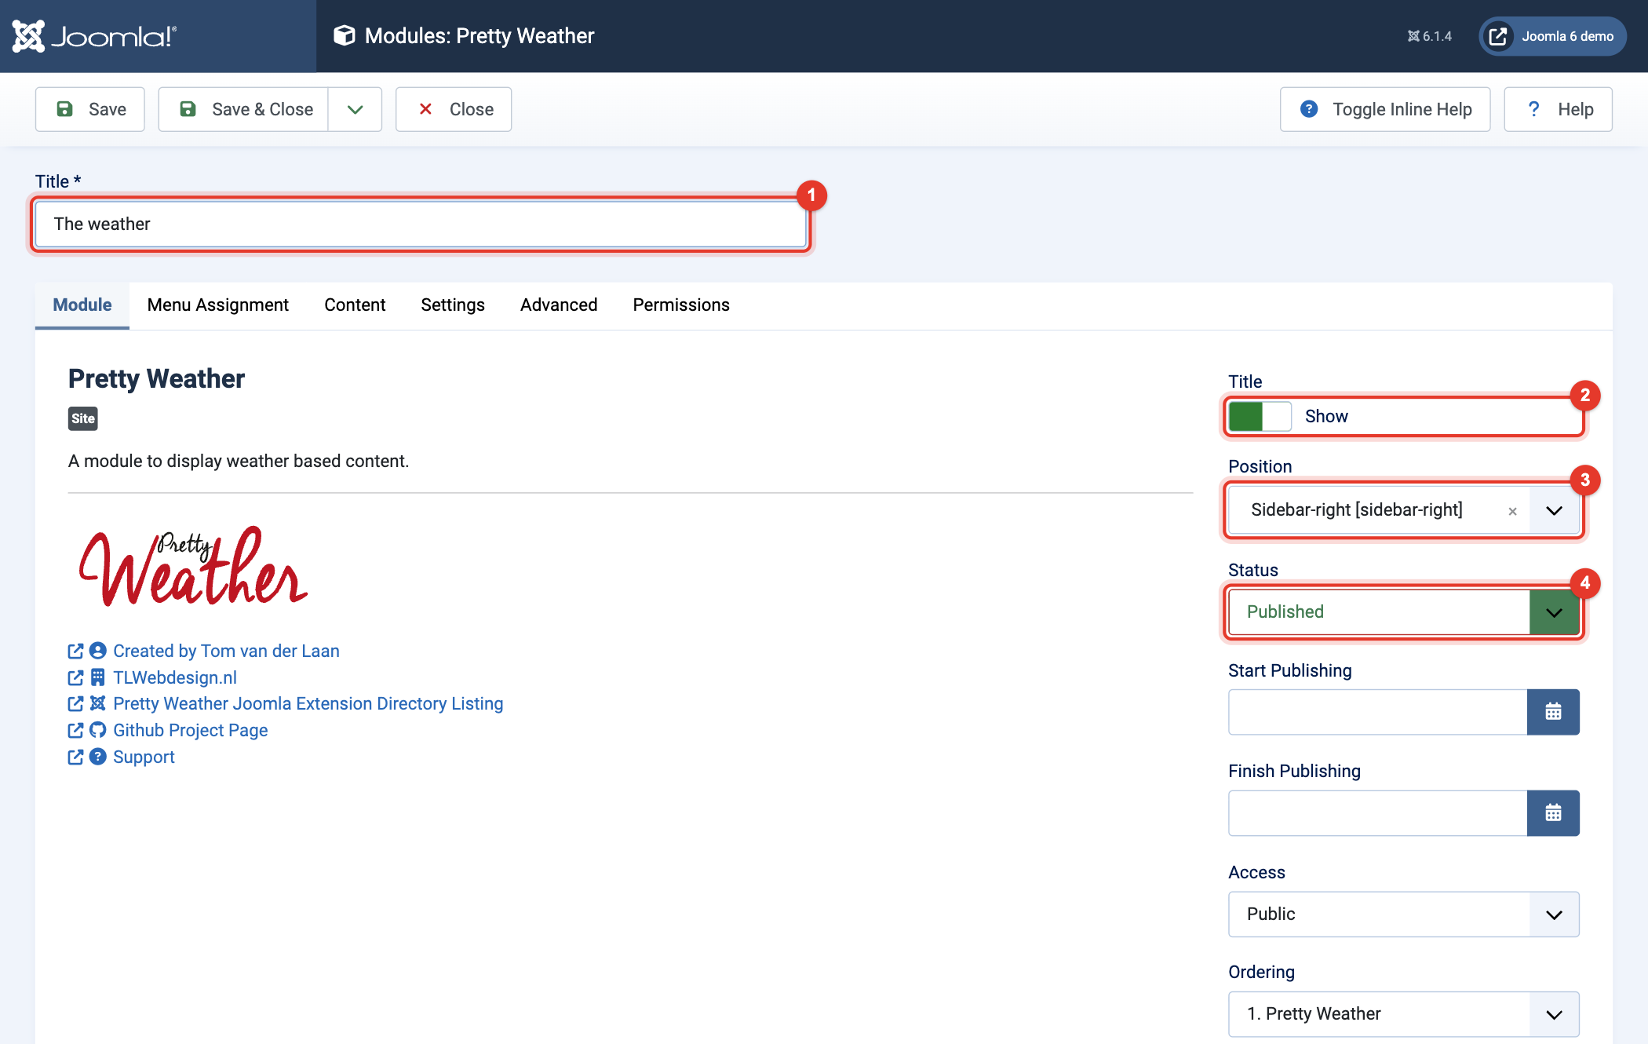This screenshot has height=1044, width=1648.
Task: Open Finish Publishing calendar picker
Action: (1553, 813)
